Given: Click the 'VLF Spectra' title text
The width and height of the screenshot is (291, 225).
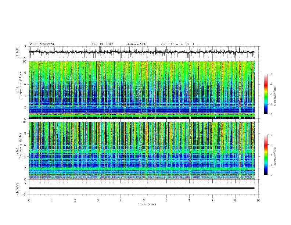Looking at the screenshot, I should 42,44.
